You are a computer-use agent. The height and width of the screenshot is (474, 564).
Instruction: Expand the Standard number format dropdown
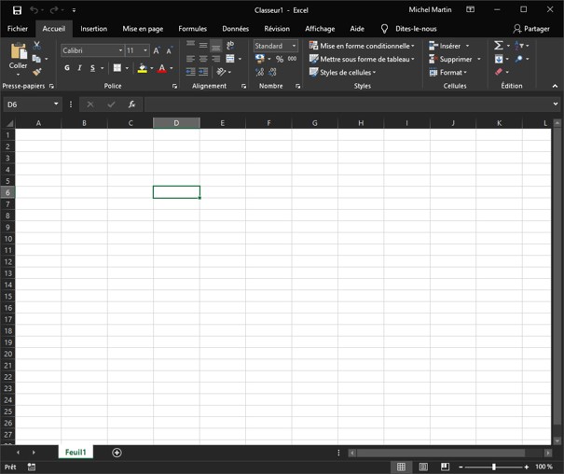click(x=294, y=46)
